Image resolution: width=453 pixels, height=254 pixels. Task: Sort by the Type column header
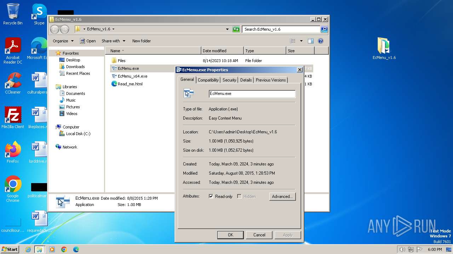(265, 51)
